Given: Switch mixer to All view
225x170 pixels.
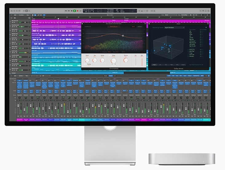Looking at the screenshot, I should pos(115,76).
